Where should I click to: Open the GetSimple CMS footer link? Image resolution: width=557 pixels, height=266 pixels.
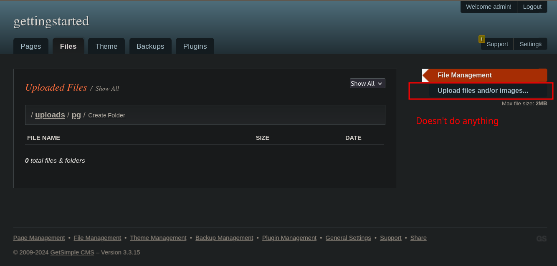(x=72, y=252)
